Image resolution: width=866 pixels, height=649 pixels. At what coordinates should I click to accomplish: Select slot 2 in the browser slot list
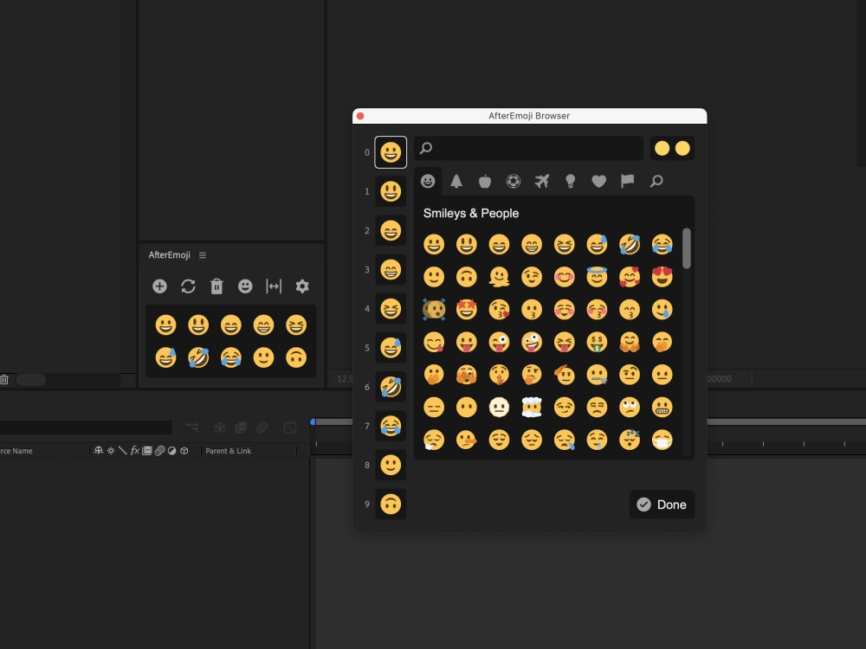click(391, 231)
